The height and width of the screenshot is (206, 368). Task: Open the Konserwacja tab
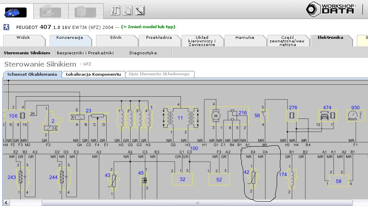70,40
